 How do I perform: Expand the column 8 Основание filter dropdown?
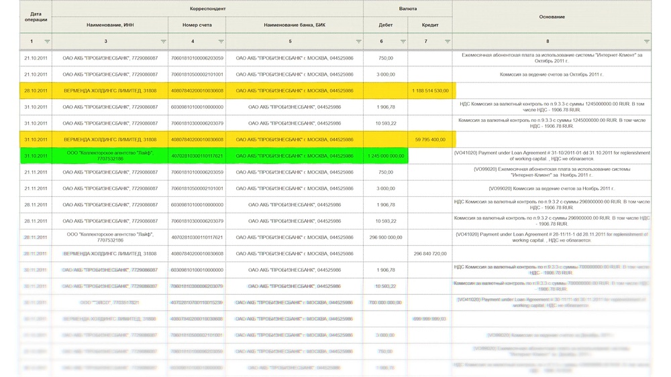click(x=646, y=42)
